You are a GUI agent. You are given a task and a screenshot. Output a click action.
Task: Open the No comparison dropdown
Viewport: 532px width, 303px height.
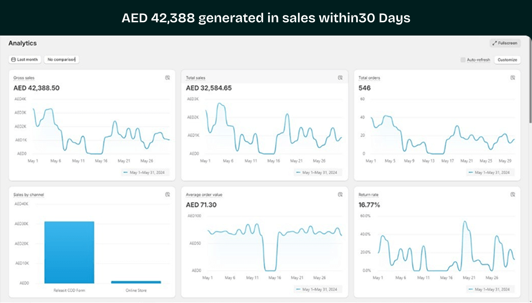tap(62, 59)
